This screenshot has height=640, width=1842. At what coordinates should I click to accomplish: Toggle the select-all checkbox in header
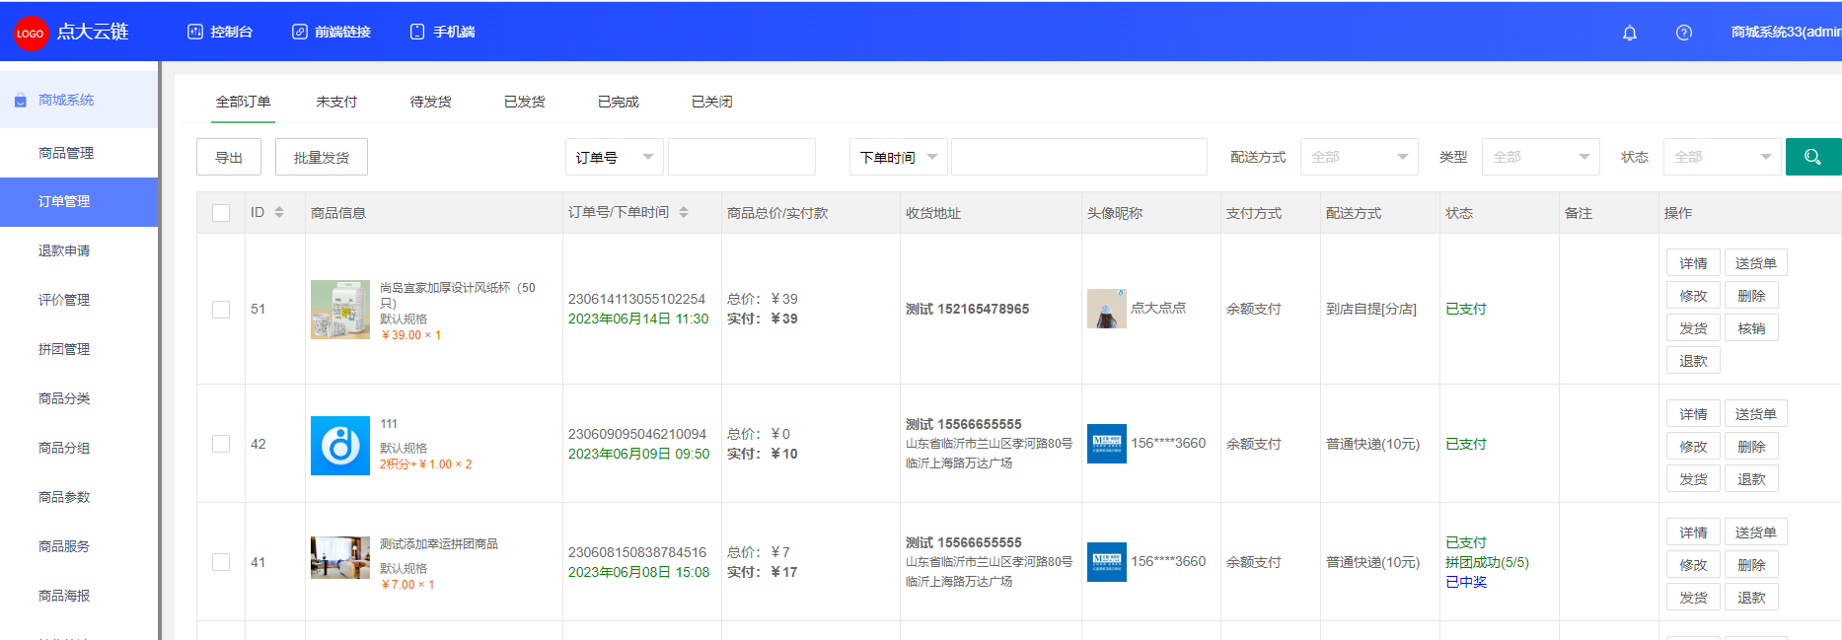click(x=221, y=213)
